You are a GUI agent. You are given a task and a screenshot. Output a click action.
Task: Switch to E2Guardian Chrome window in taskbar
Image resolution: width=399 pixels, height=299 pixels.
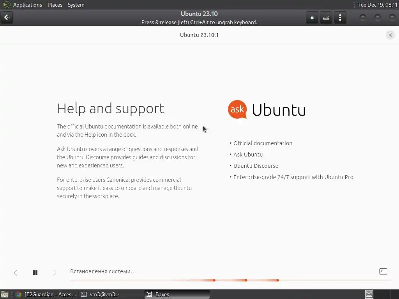click(x=46, y=294)
